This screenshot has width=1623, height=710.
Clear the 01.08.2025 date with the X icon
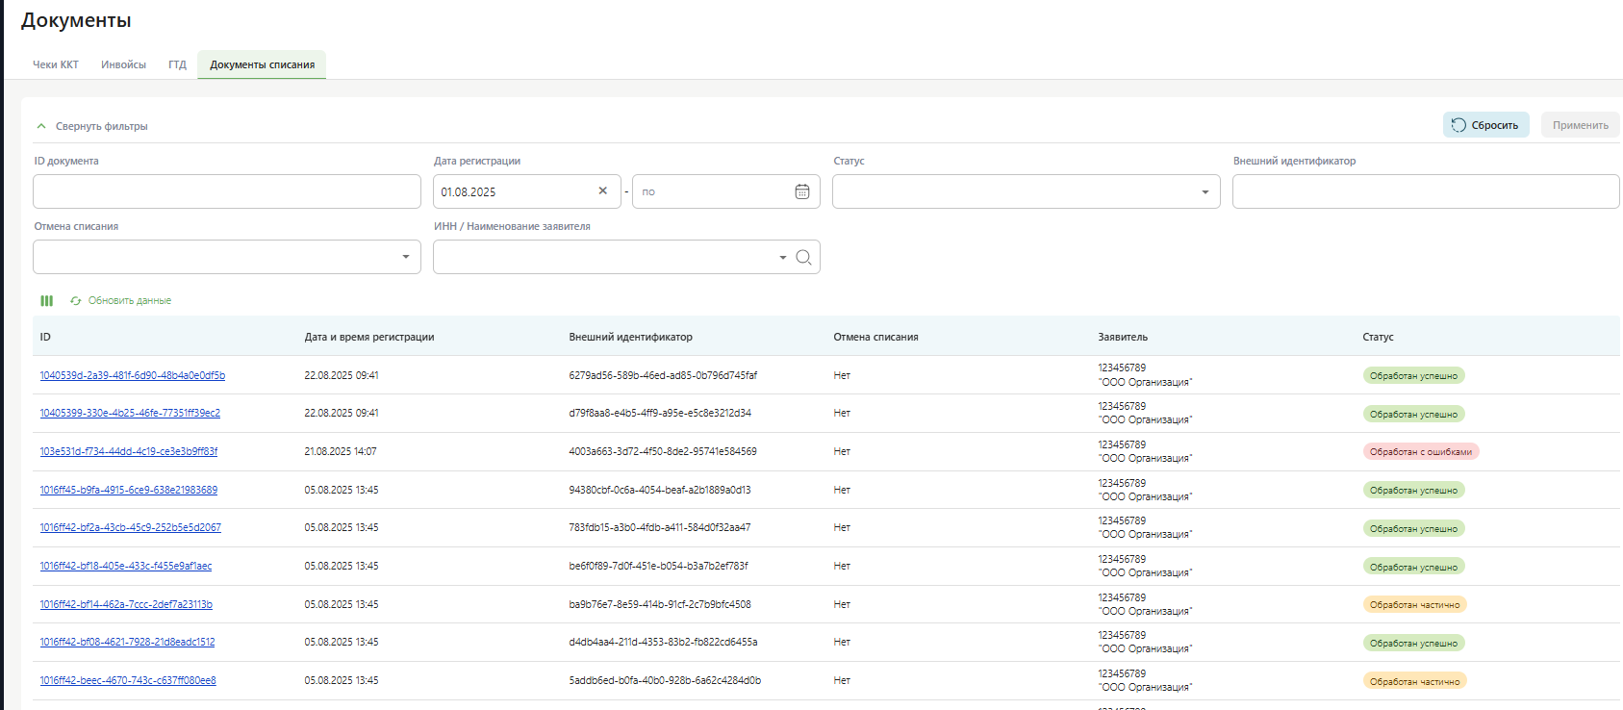click(x=603, y=191)
